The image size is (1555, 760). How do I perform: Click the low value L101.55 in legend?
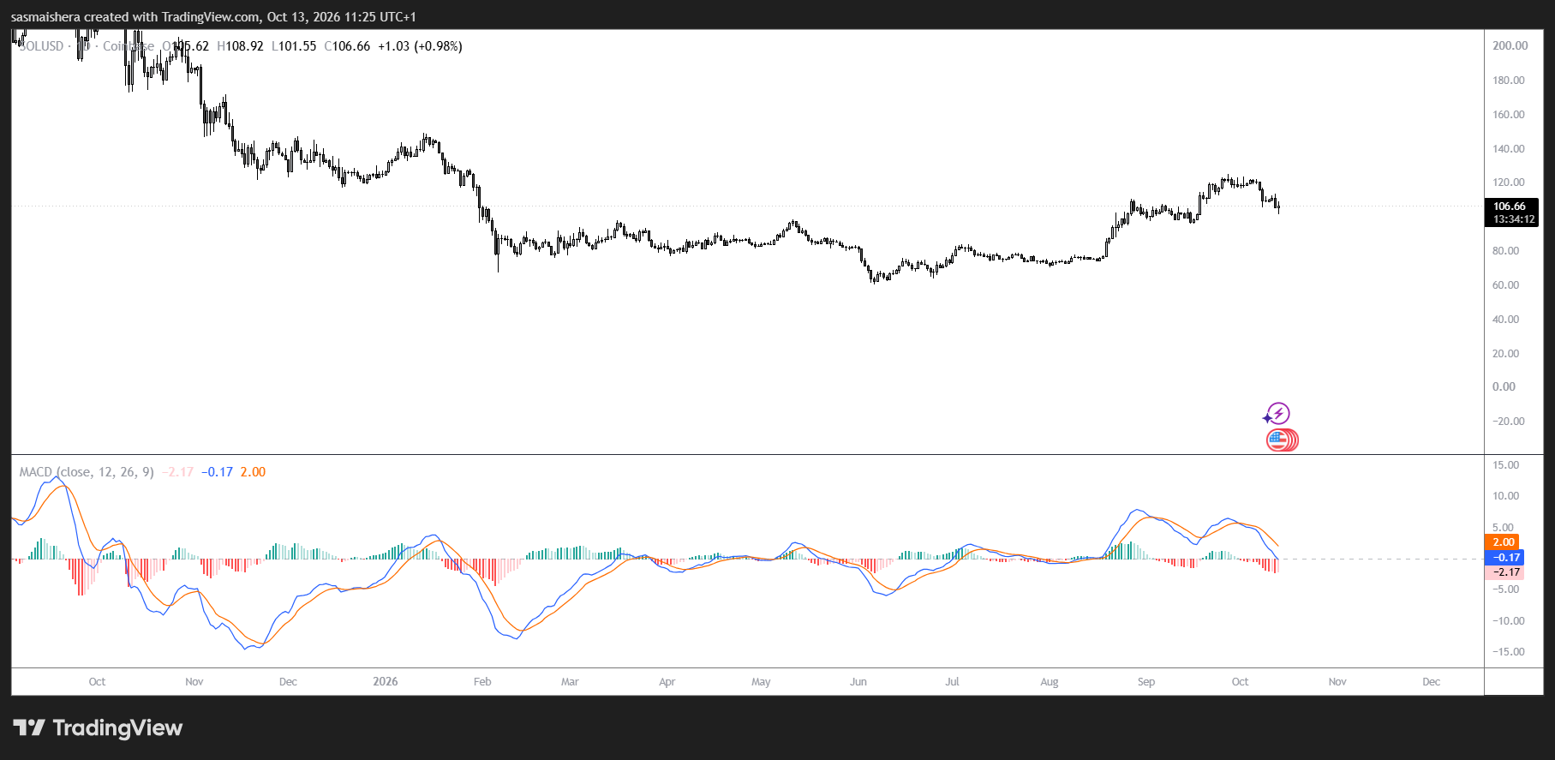pyautogui.click(x=294, y=46)
